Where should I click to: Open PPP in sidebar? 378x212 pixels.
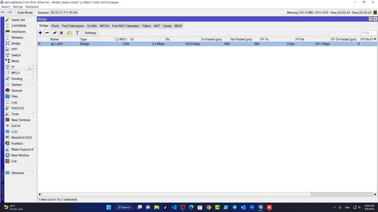tap(14, 49)
